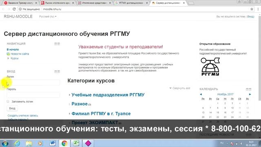Switch to the РГГМУ дистанционное tab
The width and height of the screenshot is (261, 147).
[x=131, y=3]
